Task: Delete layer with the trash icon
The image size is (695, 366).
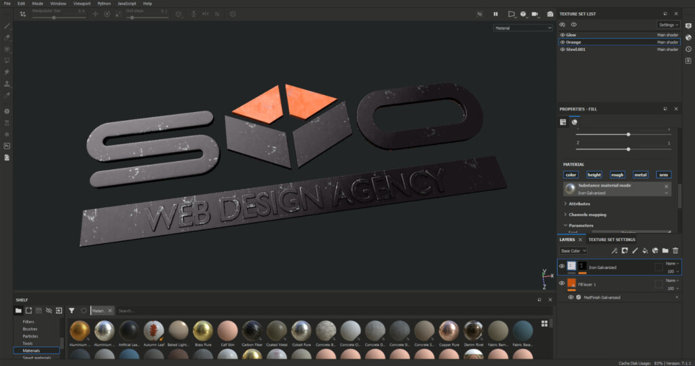Action: (675, 251)
